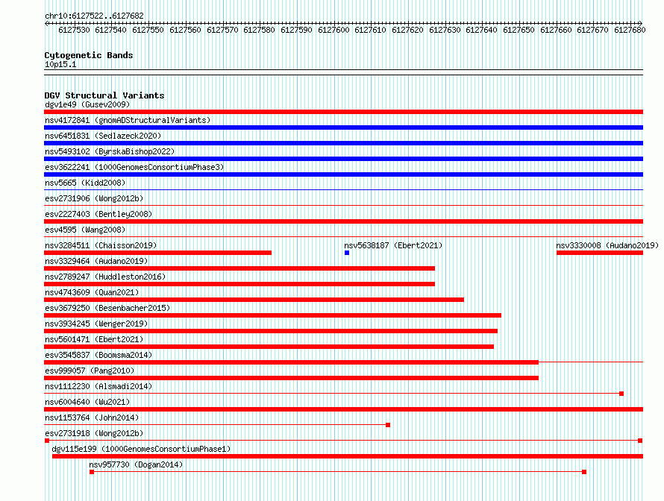Click the red bar of nsv3330008
Image resolution: width=664 pixels, height=501 pixels.
click(600, 253)
